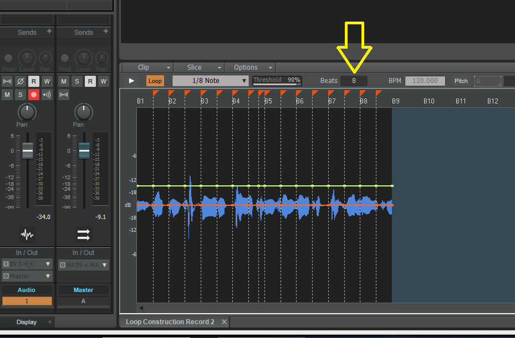Toggle interleave on the Master strip
This screenshot has width=515, height=338.
click(64, 95)
